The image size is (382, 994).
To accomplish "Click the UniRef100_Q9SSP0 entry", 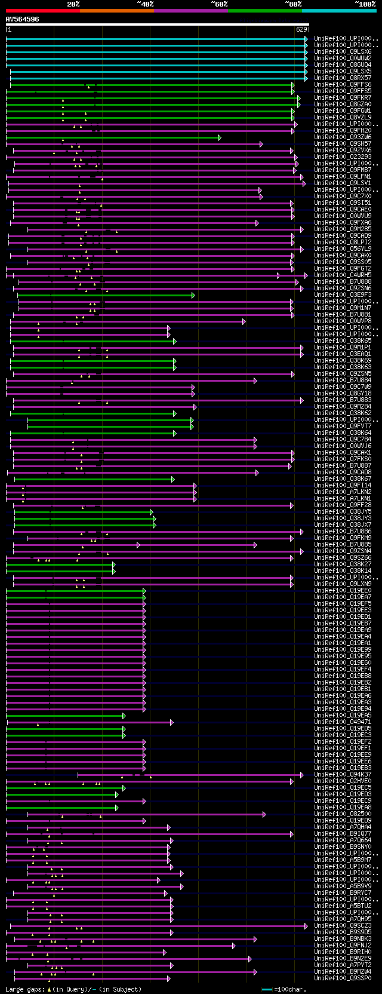I will point(343,978).
